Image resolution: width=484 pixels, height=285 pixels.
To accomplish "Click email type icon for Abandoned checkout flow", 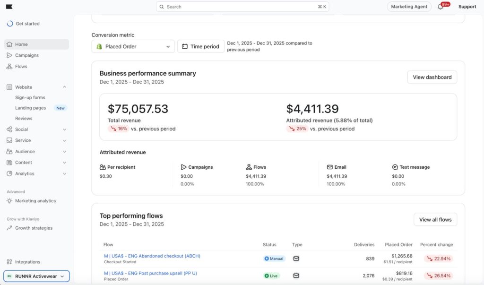I will click(296, 259).
